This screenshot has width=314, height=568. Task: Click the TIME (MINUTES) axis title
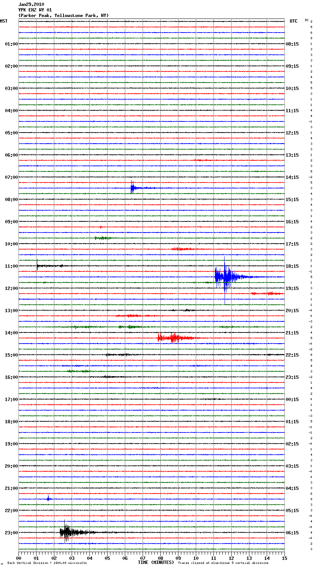pyautogui.click(x=156, y=562)
